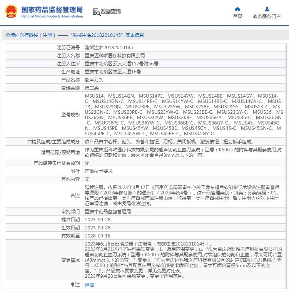
Task: Select registration number 渝械注准20182010145 value cell
Action: 109,48
